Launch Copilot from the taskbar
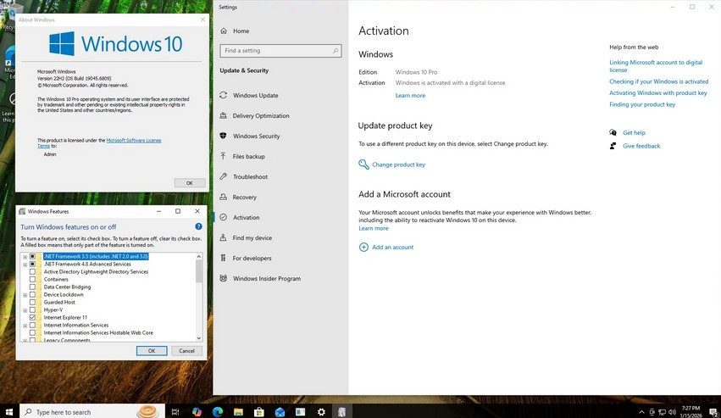The height and width of the screenshot is (418, 721). [197, 412]
